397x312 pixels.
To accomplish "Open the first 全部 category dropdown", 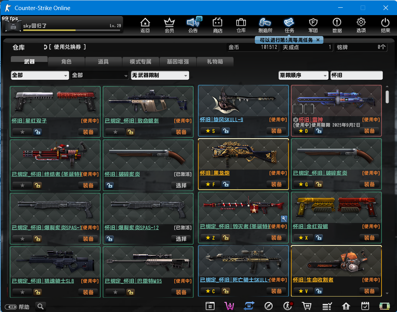I will click(40, 75).
